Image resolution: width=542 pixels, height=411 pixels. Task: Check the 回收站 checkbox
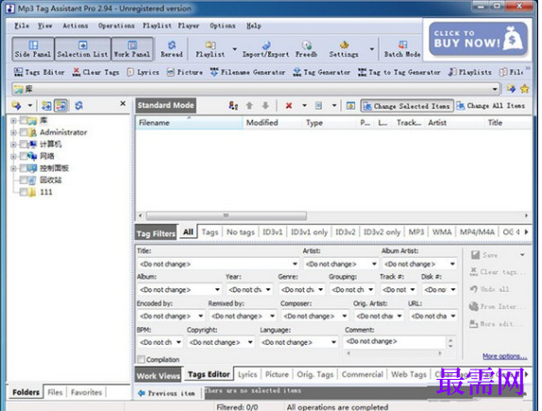(24, 180)
